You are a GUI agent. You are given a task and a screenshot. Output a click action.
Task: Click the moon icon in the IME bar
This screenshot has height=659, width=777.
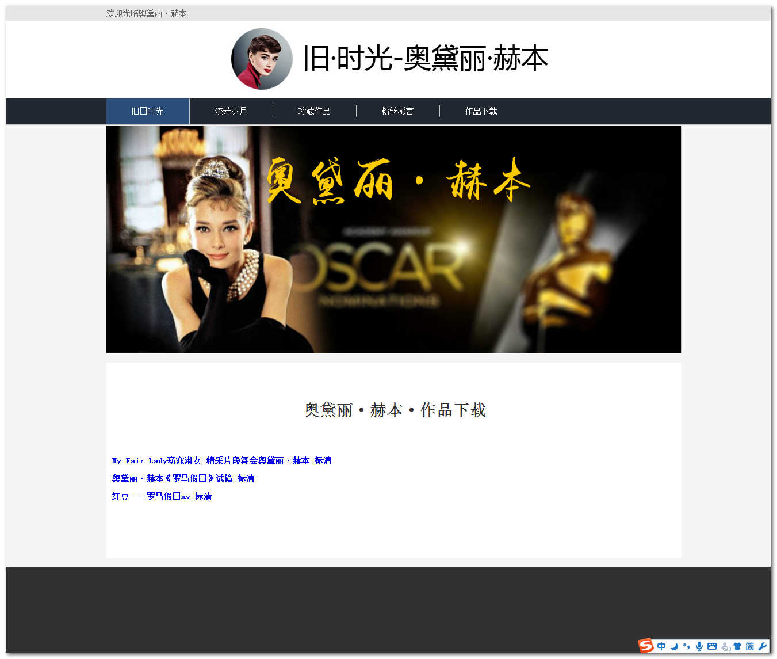(674, 646)
